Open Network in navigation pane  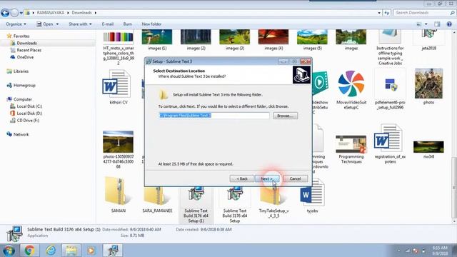click(x=21, y=134)
